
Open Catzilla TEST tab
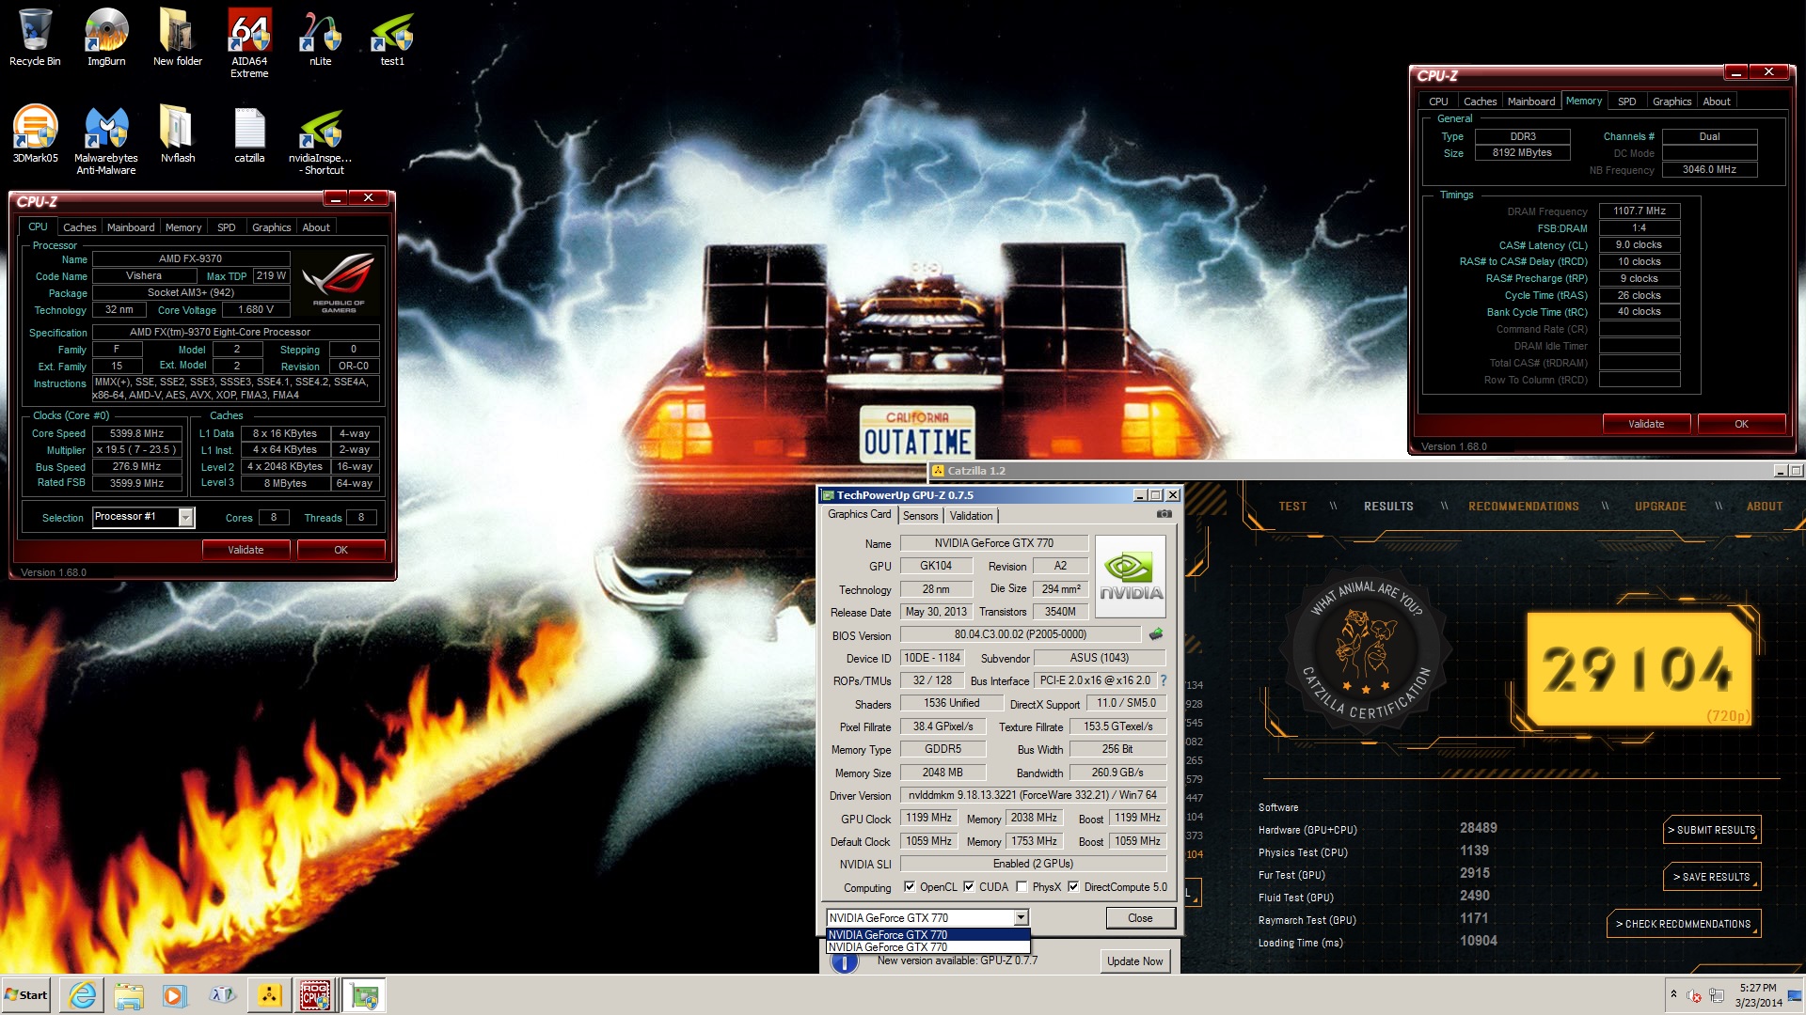(1292, 507)
